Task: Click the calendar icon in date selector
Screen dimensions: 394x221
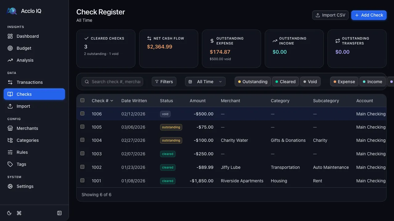Action: (x=190, y=82)
